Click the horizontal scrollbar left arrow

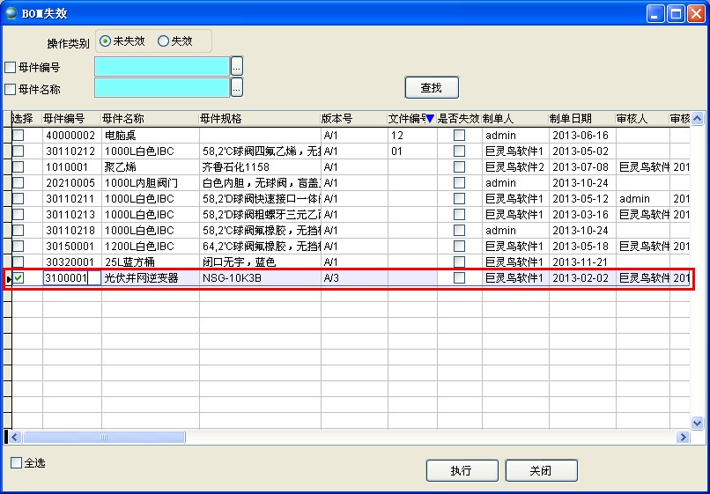point(16,437)
